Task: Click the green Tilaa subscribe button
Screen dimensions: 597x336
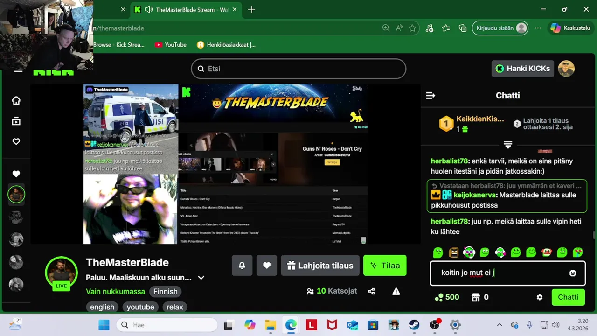Action: pos(385,266)
